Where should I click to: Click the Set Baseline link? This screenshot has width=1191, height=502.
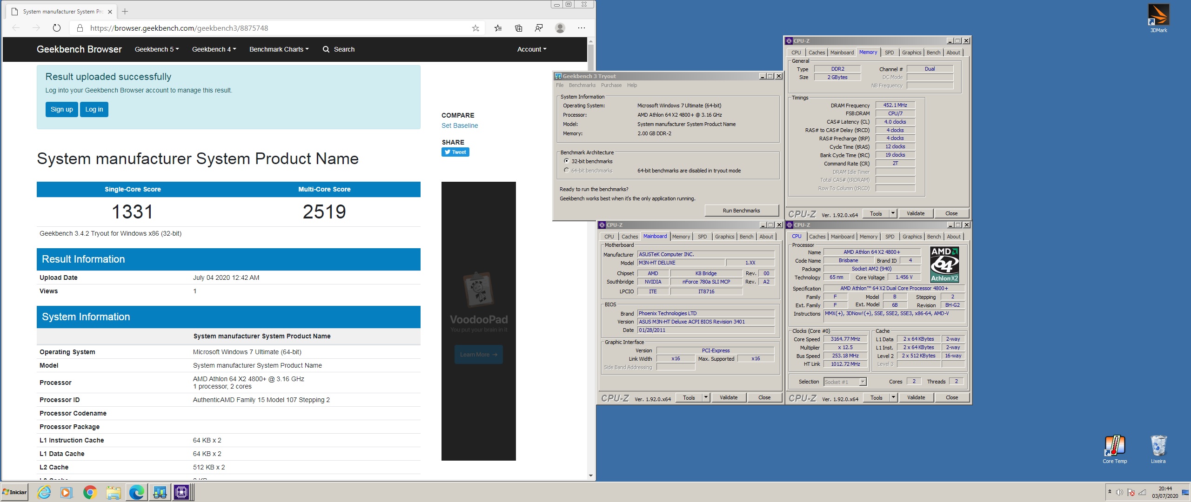(x=460, y=125)
